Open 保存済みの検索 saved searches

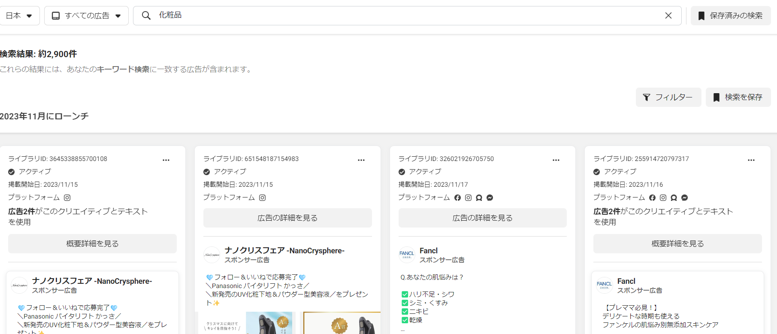(731, 15)
